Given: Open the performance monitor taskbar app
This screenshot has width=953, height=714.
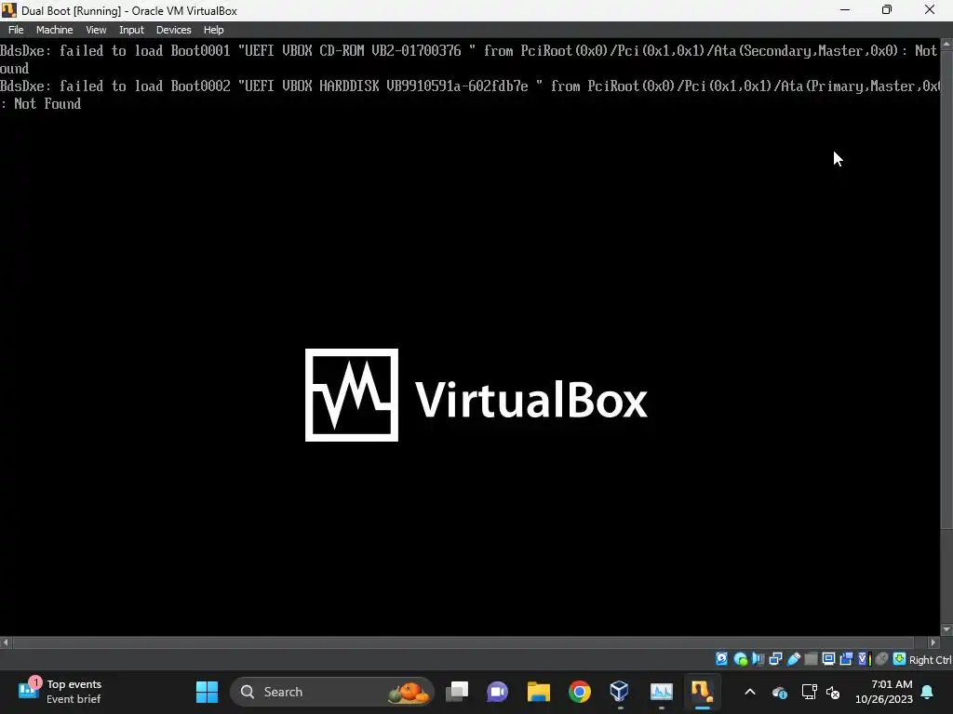Looking at the screenshot, I should (662, 692).
